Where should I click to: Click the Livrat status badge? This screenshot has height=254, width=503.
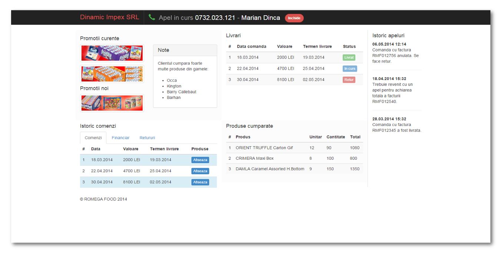(349, 57)
